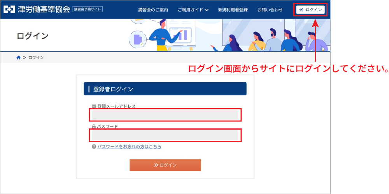Select the ご利用ガイド menu label
This screenshot has height=194, width=389.
coord(190,10)
